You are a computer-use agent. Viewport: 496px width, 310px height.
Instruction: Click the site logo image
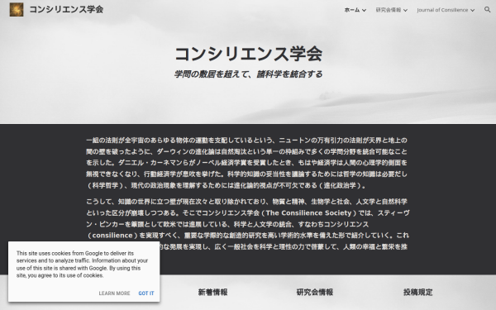pyautogui.click(x=17, y=9)
